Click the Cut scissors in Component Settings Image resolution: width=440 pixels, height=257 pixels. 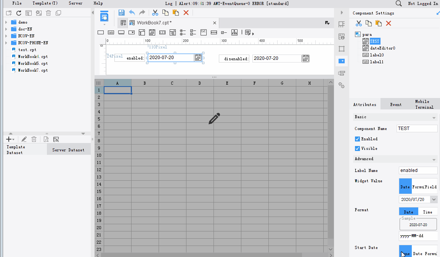pyautogui.click(x=359, y=23)
